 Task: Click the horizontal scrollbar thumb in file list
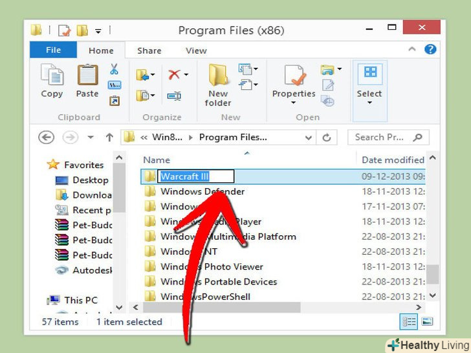coord(221,307)
